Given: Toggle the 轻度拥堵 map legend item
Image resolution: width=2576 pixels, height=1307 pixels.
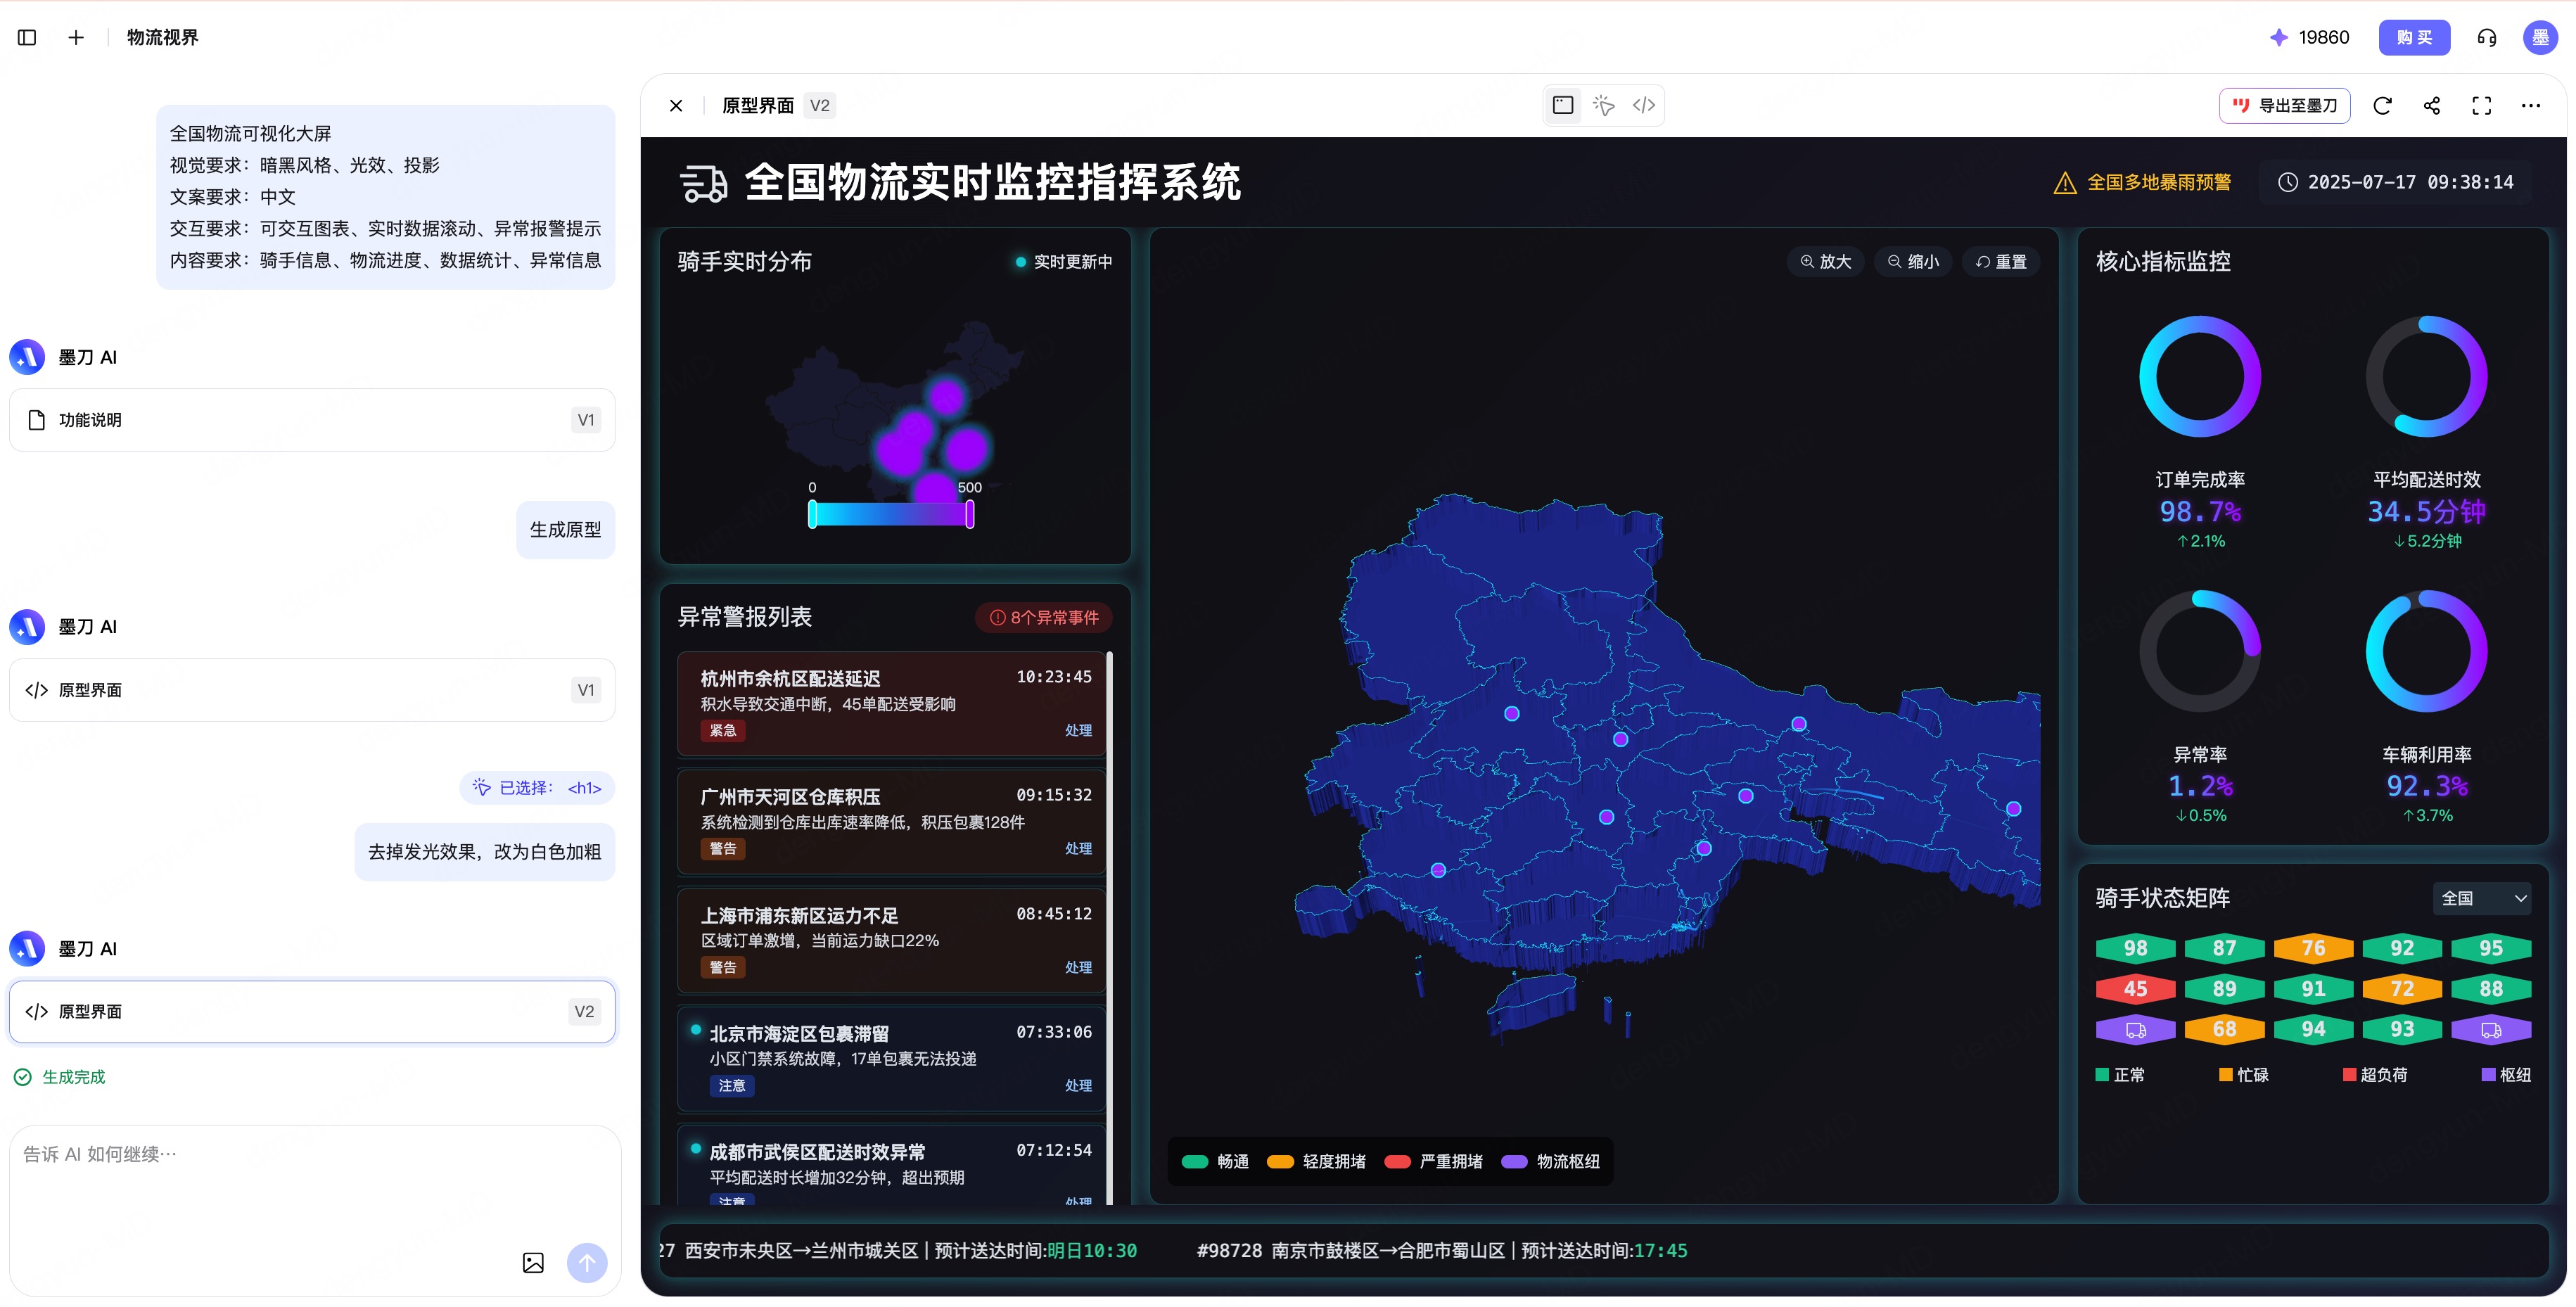Looking at the screenshot, I should pos(1316,1161).
